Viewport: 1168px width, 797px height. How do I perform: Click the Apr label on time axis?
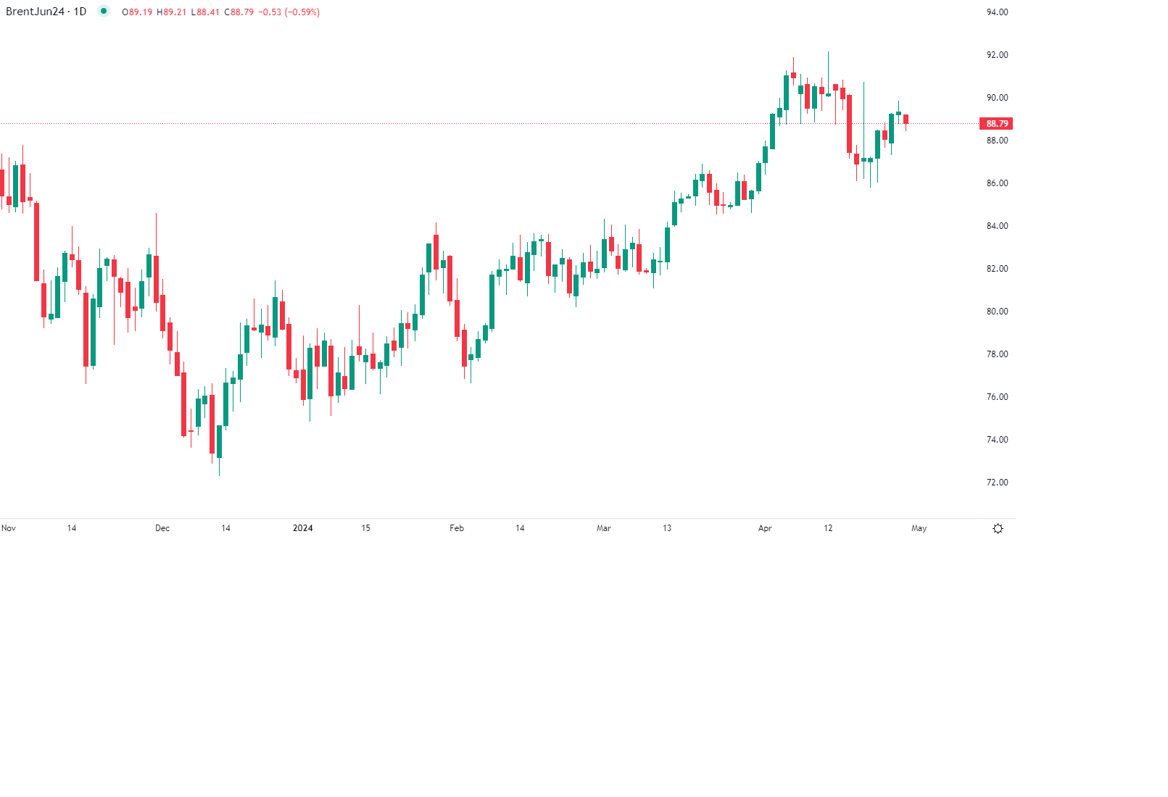click(x=765, y=528)
